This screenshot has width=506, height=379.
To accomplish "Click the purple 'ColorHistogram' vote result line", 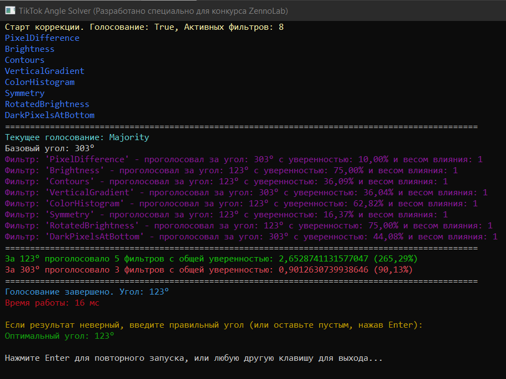I will point(241,204).
